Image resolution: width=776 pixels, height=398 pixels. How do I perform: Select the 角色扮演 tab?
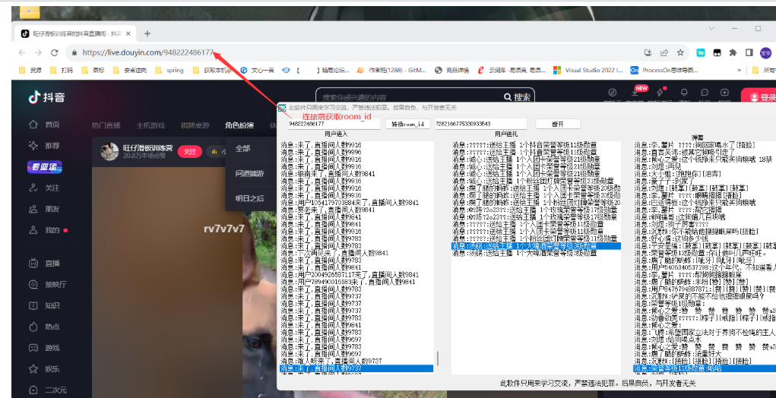click(239, 125)
